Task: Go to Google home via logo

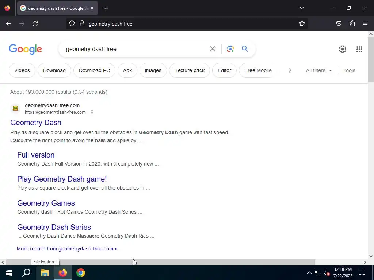Action: 25,49
